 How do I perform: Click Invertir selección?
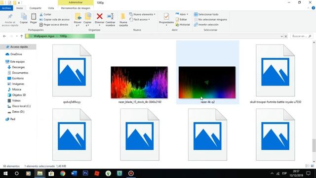206,24
